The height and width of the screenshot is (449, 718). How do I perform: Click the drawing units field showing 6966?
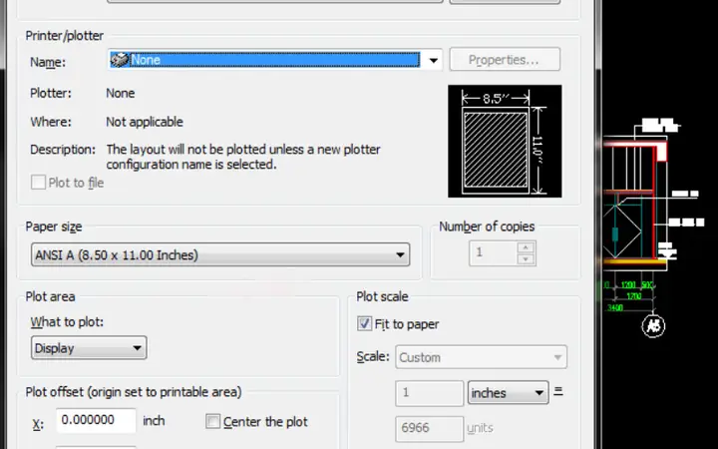coord(430,428)
